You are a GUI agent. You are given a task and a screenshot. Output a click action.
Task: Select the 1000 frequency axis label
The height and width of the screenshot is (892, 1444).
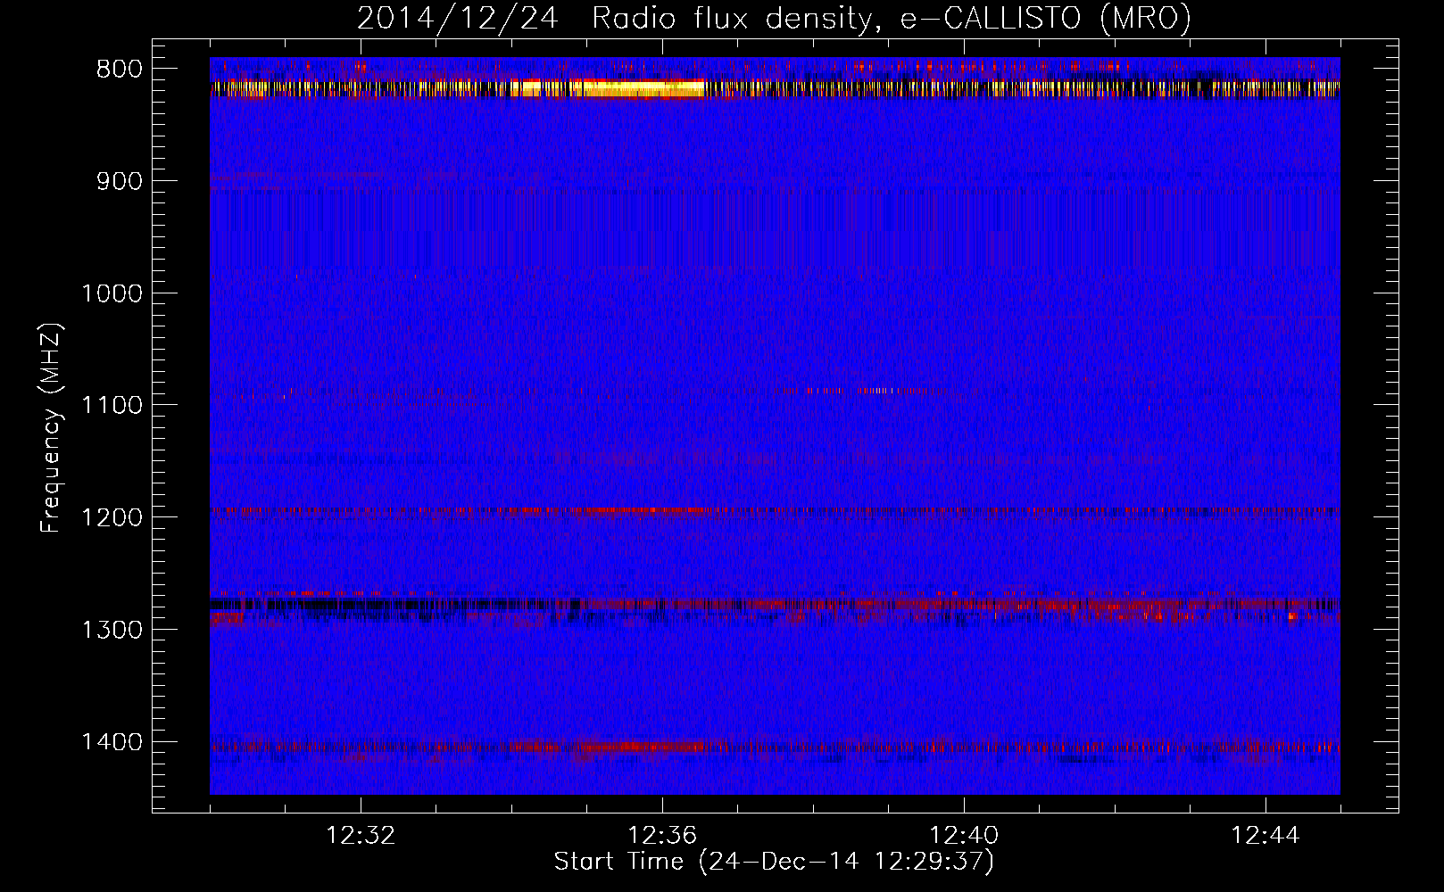point(112,293)
